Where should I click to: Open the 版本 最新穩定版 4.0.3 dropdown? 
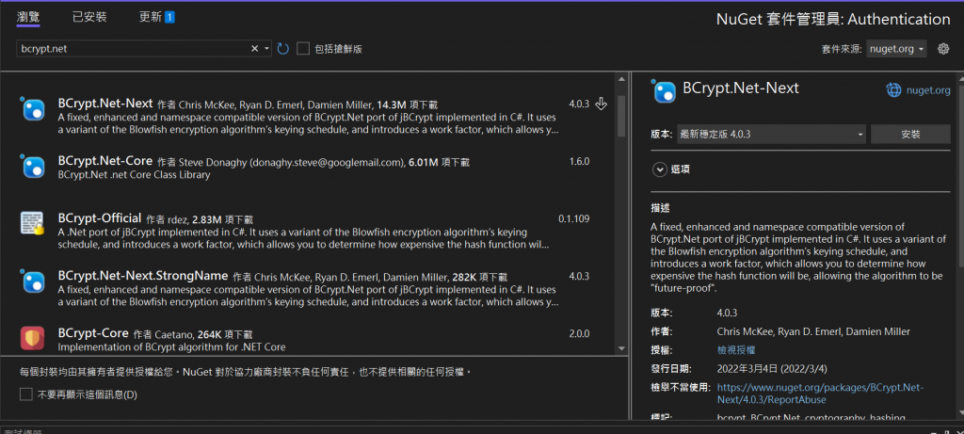771,134
